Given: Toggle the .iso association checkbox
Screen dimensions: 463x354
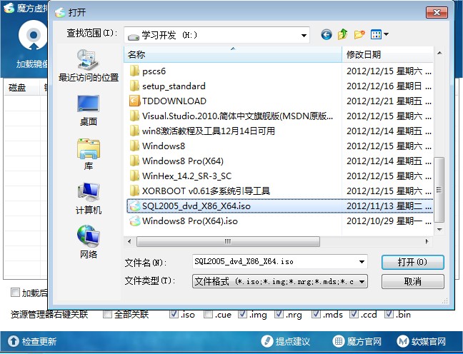Looking at the screenshot, I should 174,315.
